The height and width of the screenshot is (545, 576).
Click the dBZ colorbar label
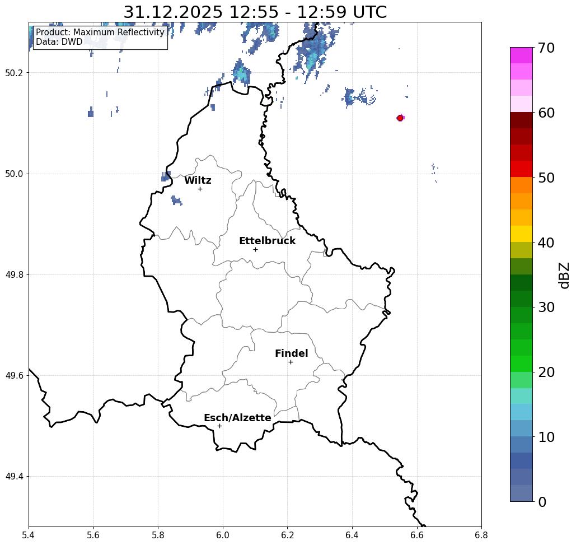[564, 275]
